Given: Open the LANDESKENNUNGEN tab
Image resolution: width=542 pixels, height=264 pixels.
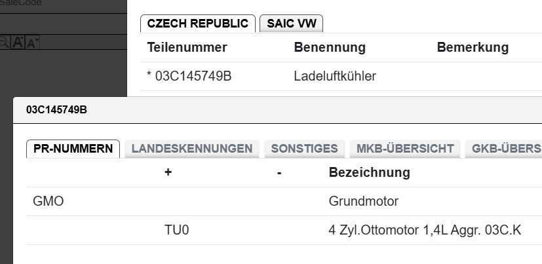Looking at the screenshot, I should [x=192, y=149].
